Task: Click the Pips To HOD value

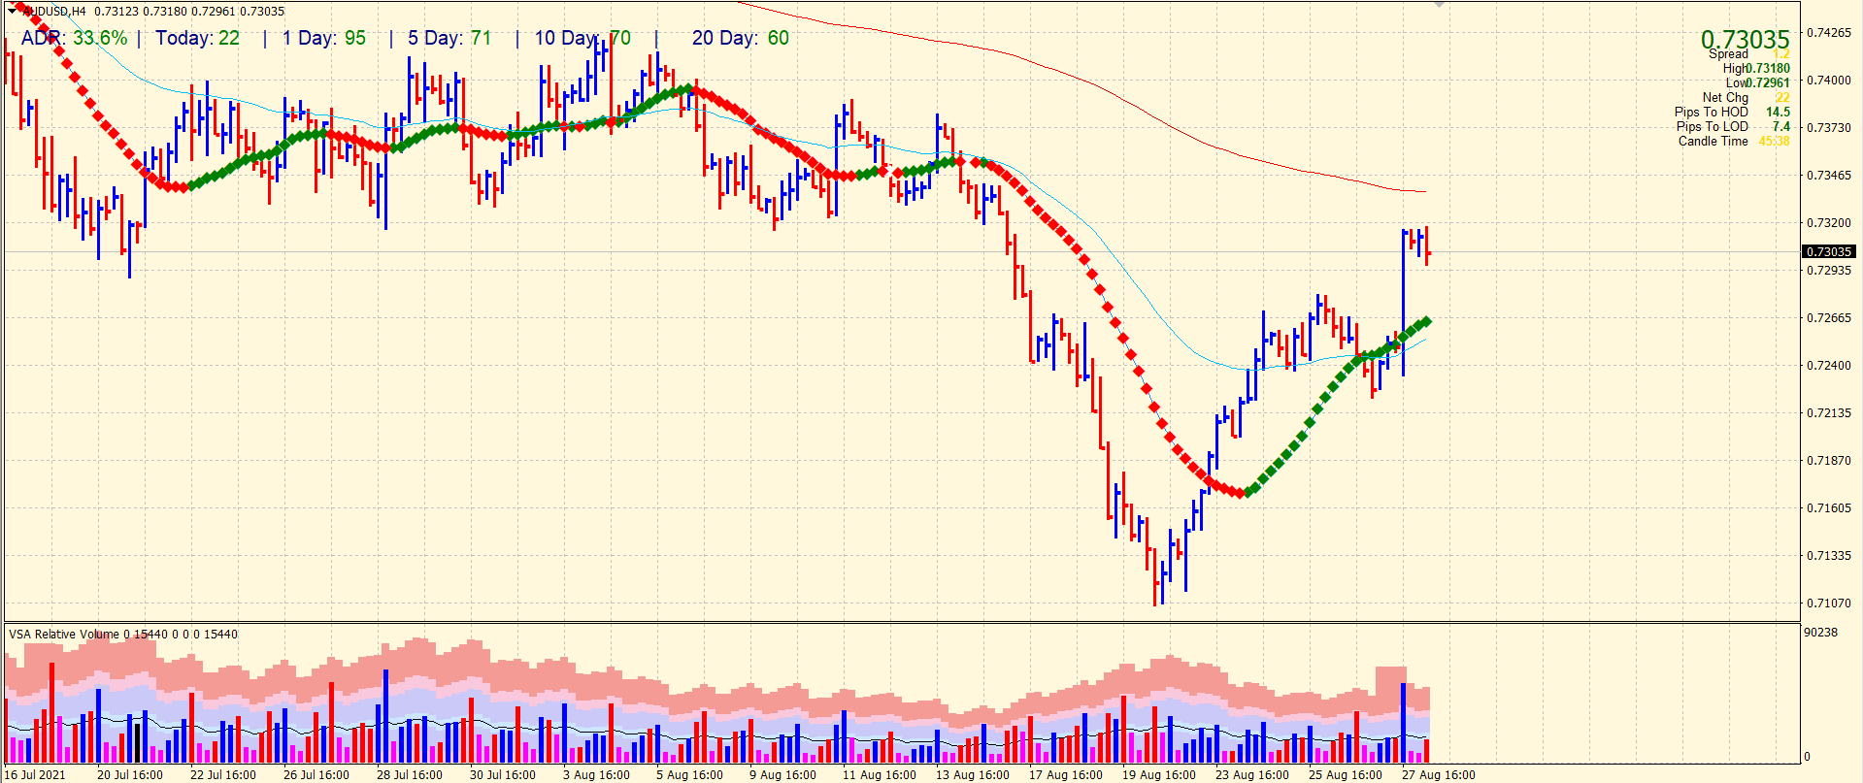Action: point(1778,112)
